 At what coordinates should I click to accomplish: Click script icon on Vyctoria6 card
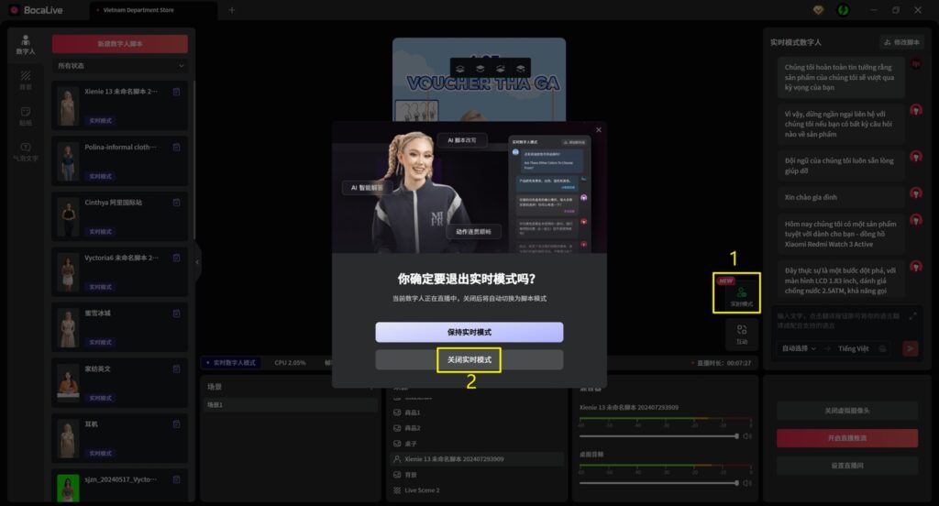coord(177,258)
